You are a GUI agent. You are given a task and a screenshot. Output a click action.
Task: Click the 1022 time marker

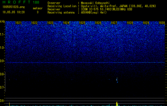coord(35,23)
